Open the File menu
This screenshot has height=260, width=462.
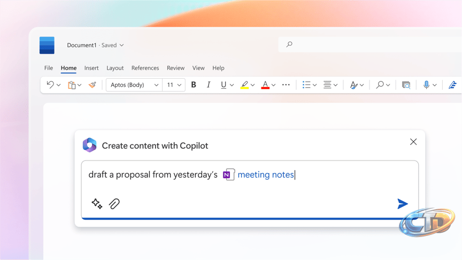point(49,68)
